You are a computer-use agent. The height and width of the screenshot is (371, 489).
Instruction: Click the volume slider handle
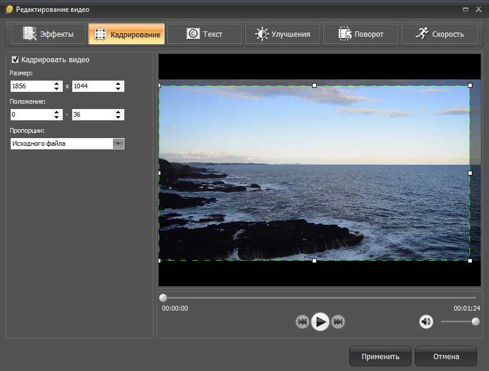[475, 322]
